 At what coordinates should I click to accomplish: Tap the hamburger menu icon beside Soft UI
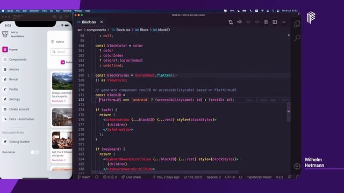53,42
